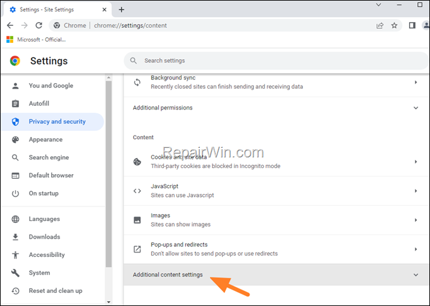
Task: Click the wrench icon for System
Action: 15,273
